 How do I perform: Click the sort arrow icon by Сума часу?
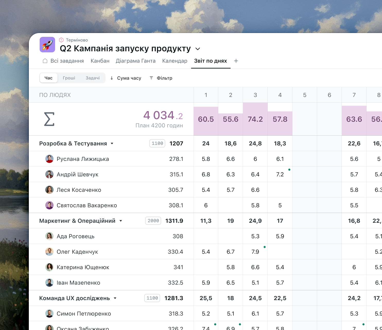(112, 78)
